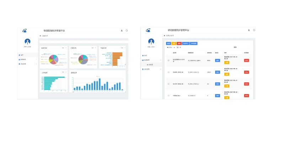Click the first blue button in the table toolbar
Image resolution: width=283 pixels, height=142 pixels.
[169, 43]
